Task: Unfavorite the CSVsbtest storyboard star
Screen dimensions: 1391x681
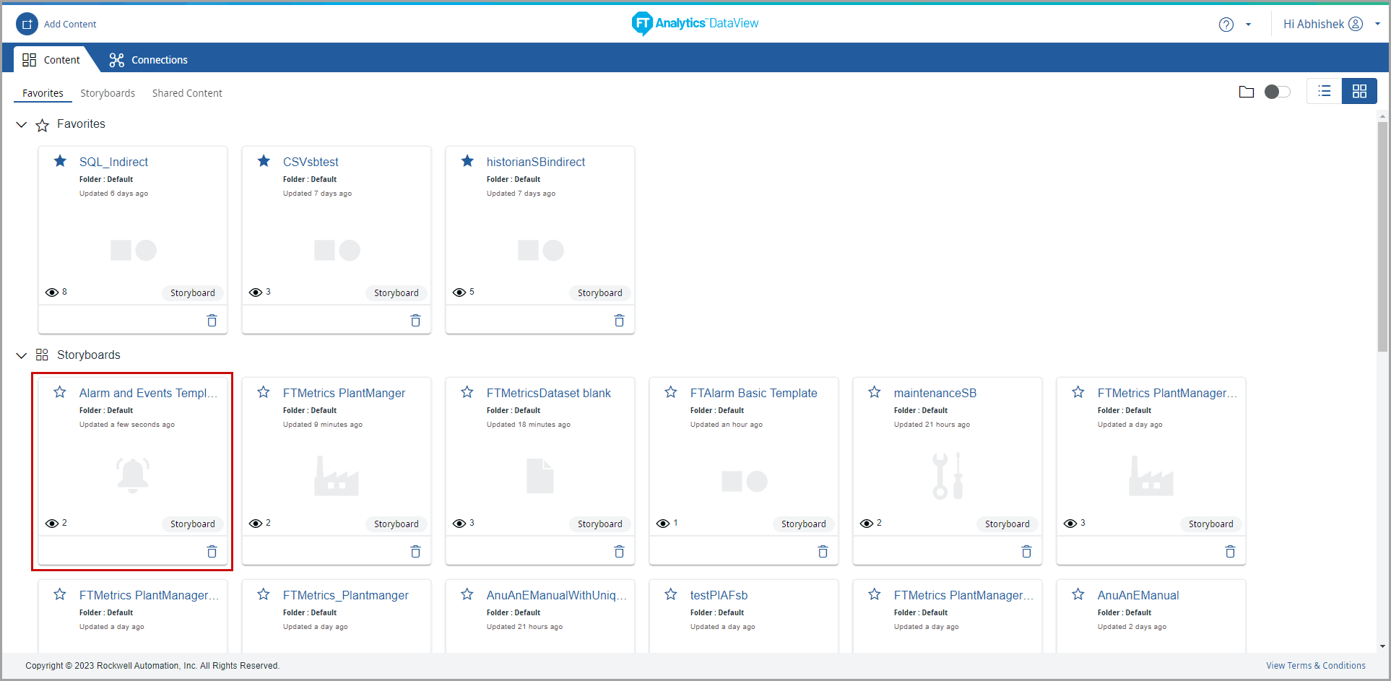Action: click(264, 161)
